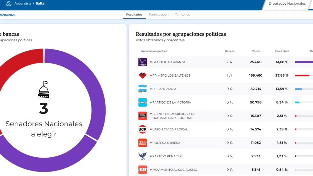
Task: Click Fuerza Patria flag logo
Action: (142, 89)
